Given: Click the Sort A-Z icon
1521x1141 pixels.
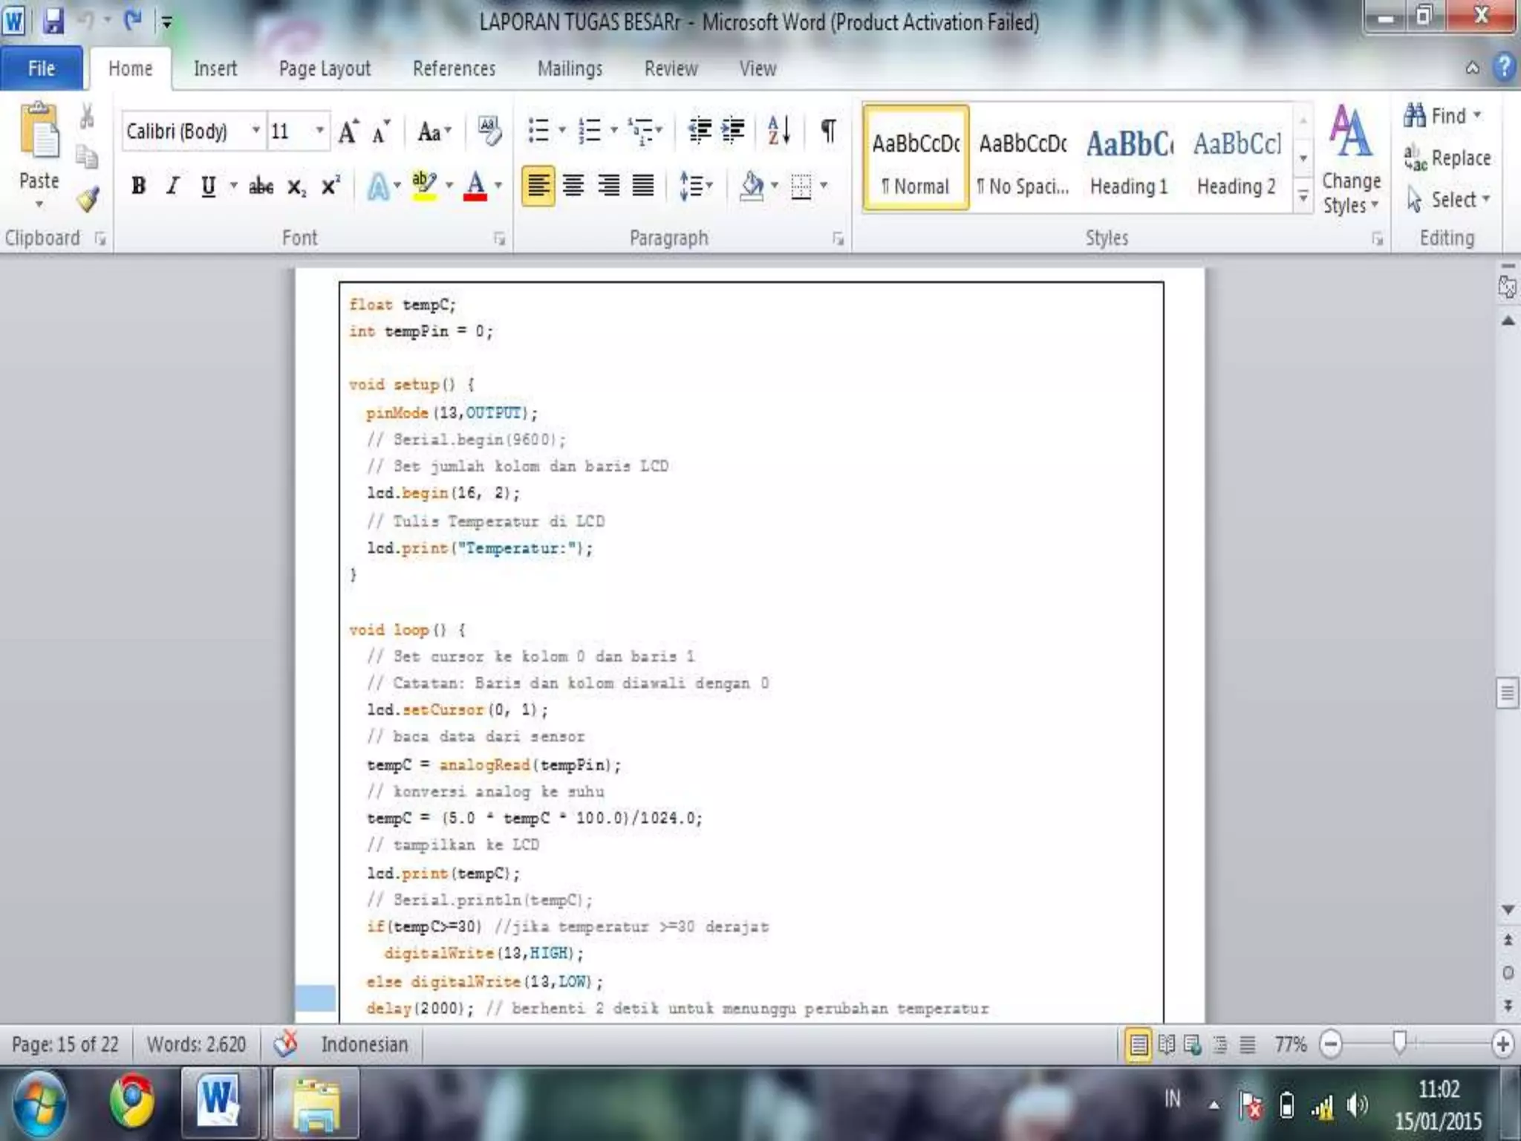Looking at the screenshot, I should pos(778,131).
